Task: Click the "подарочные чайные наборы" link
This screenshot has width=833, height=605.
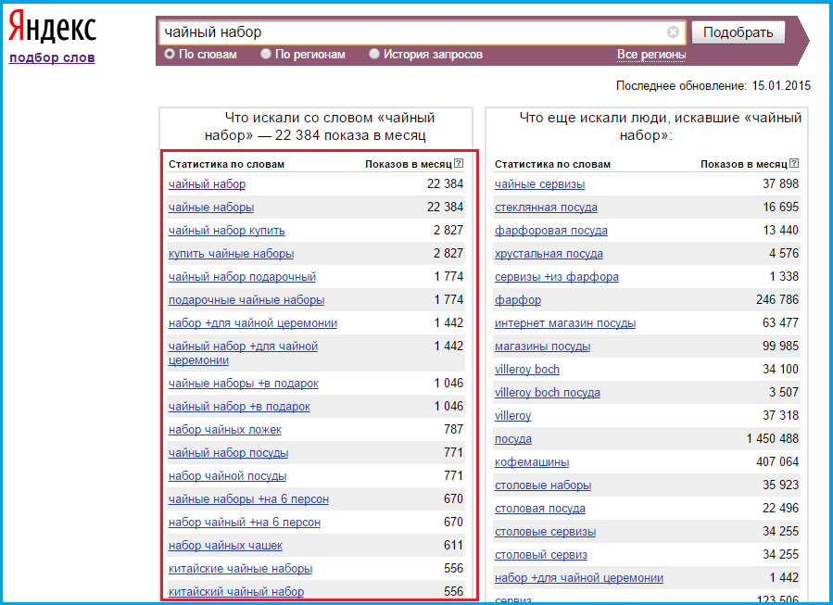Action: pos(246,300)
